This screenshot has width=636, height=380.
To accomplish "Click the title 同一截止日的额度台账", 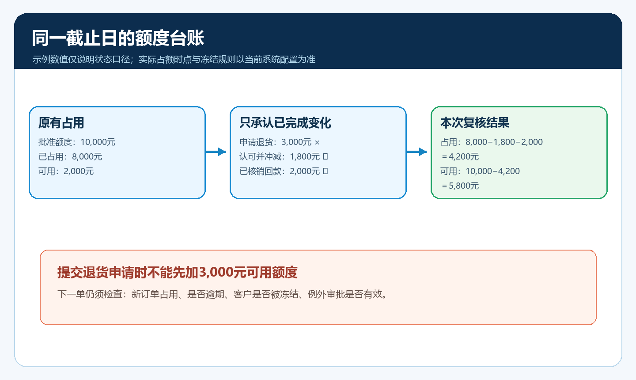I will click(118, 38).
